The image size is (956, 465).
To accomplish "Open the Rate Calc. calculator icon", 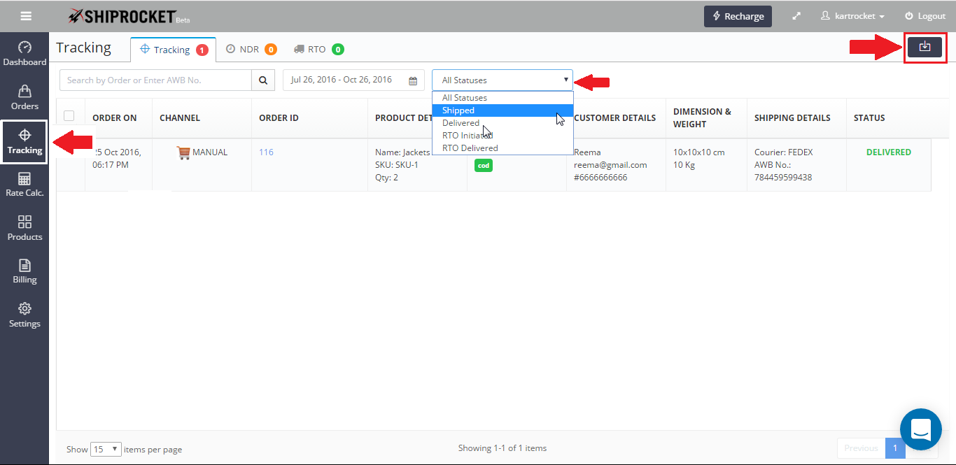I will pyautogui.click(x=24, y=185).
